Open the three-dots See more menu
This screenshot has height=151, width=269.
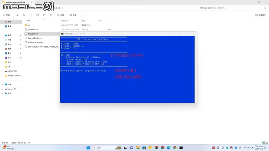tap(84, 15)
